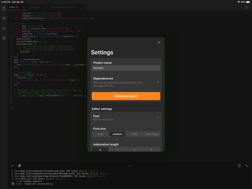Click the console play button

coord(13,166)
